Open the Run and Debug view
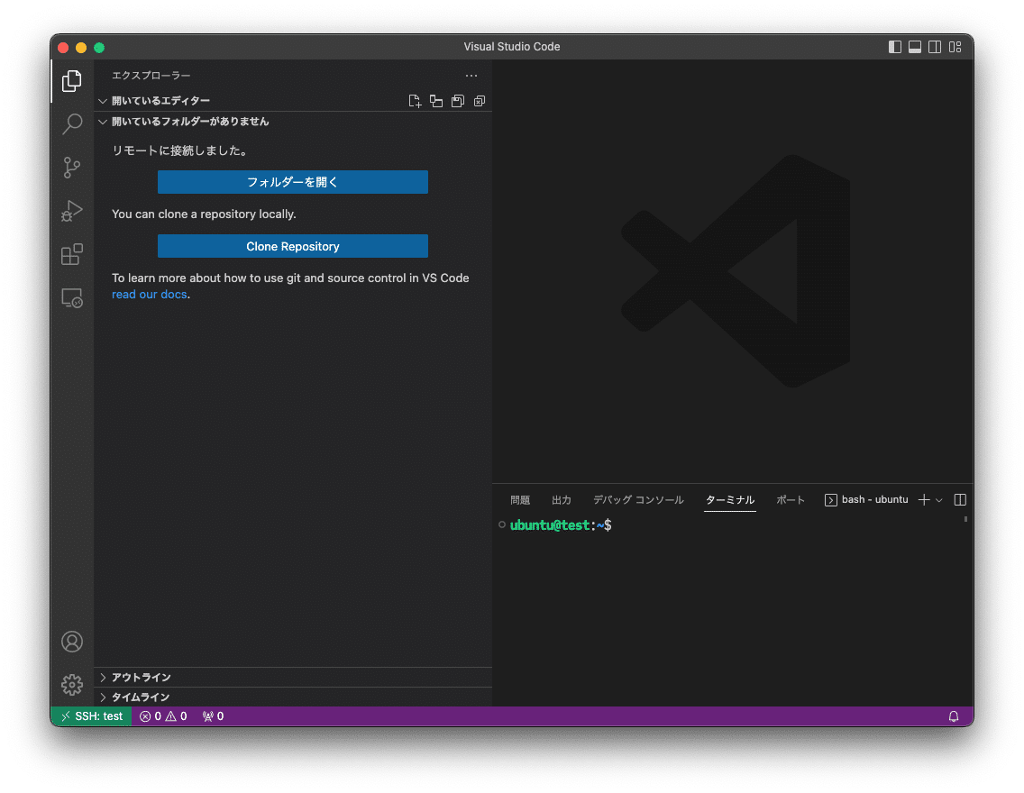The height and width of the screenshot is (793, 1024). click(x=72, y=211)
